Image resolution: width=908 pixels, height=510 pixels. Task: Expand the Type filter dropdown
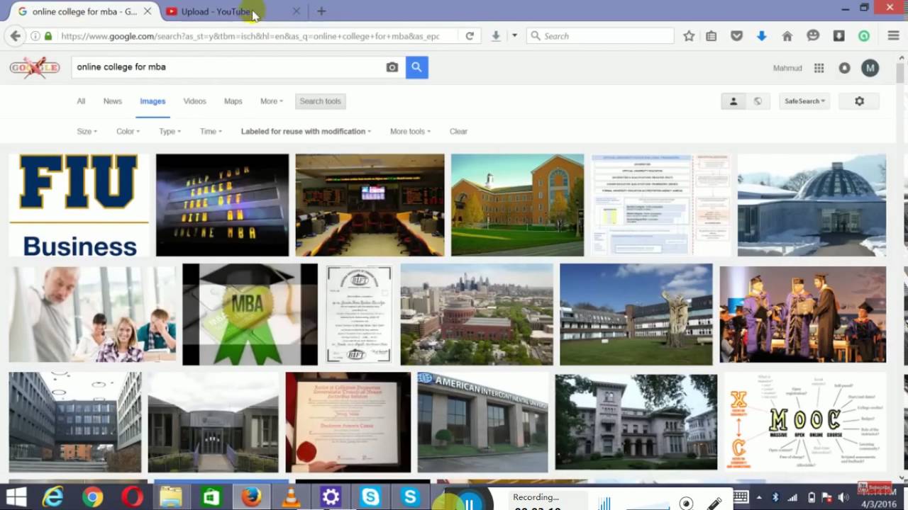click(170, 132)
